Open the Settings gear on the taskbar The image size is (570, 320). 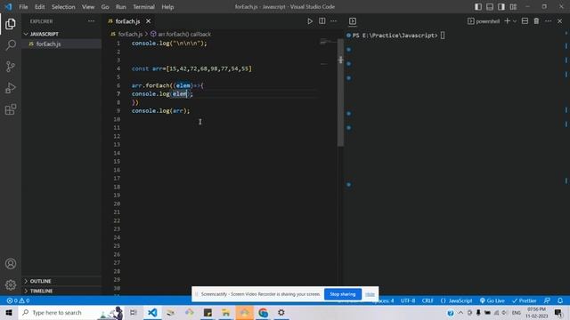[x=281, y=312]
